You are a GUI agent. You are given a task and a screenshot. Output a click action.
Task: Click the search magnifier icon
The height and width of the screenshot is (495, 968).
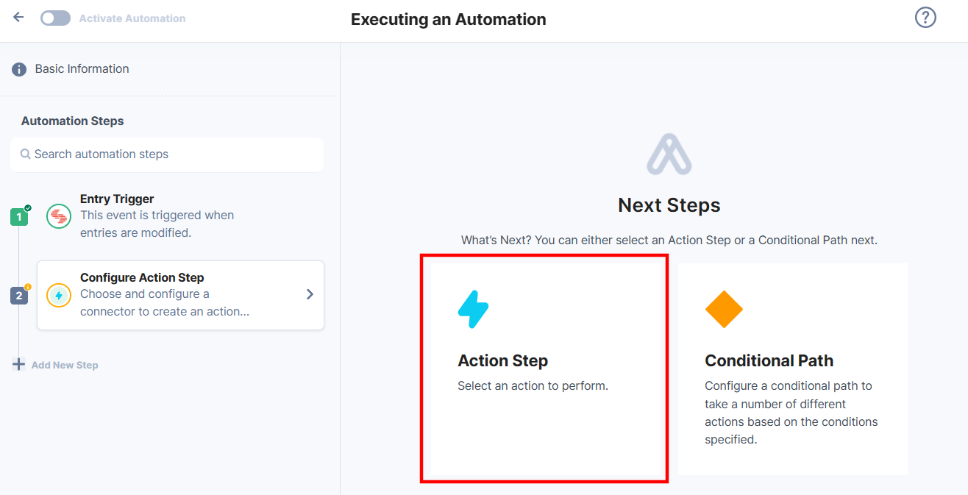click(x=26, y=154)
